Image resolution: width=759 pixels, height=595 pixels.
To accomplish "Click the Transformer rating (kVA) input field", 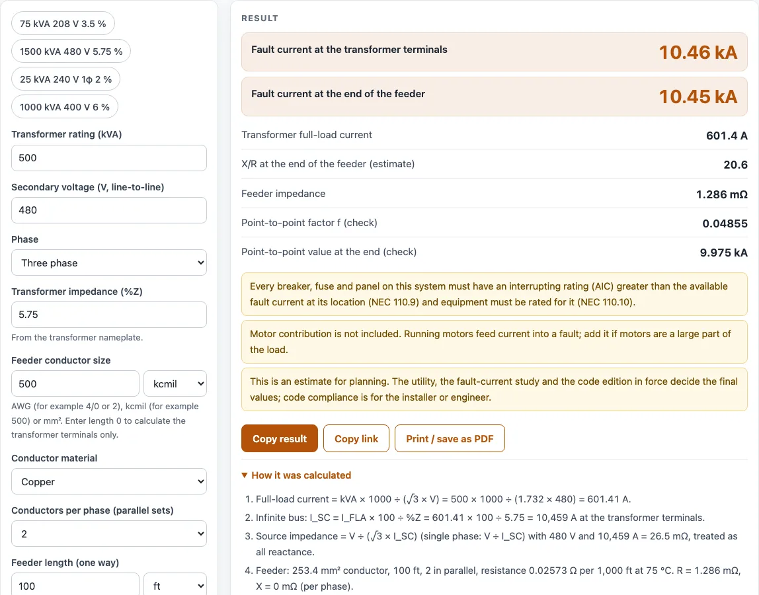I will click(x=109, y=158).
